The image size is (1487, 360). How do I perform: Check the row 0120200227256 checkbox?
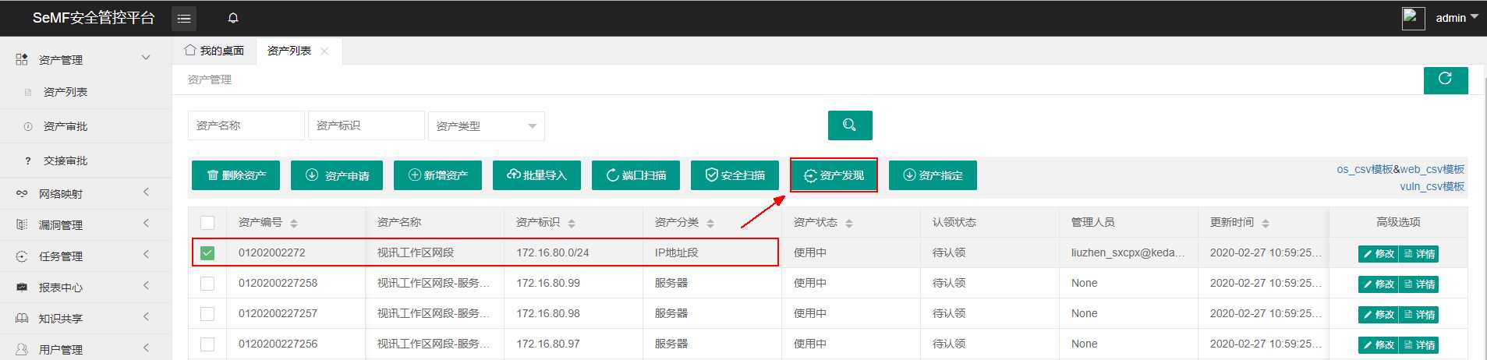[207, 344]
